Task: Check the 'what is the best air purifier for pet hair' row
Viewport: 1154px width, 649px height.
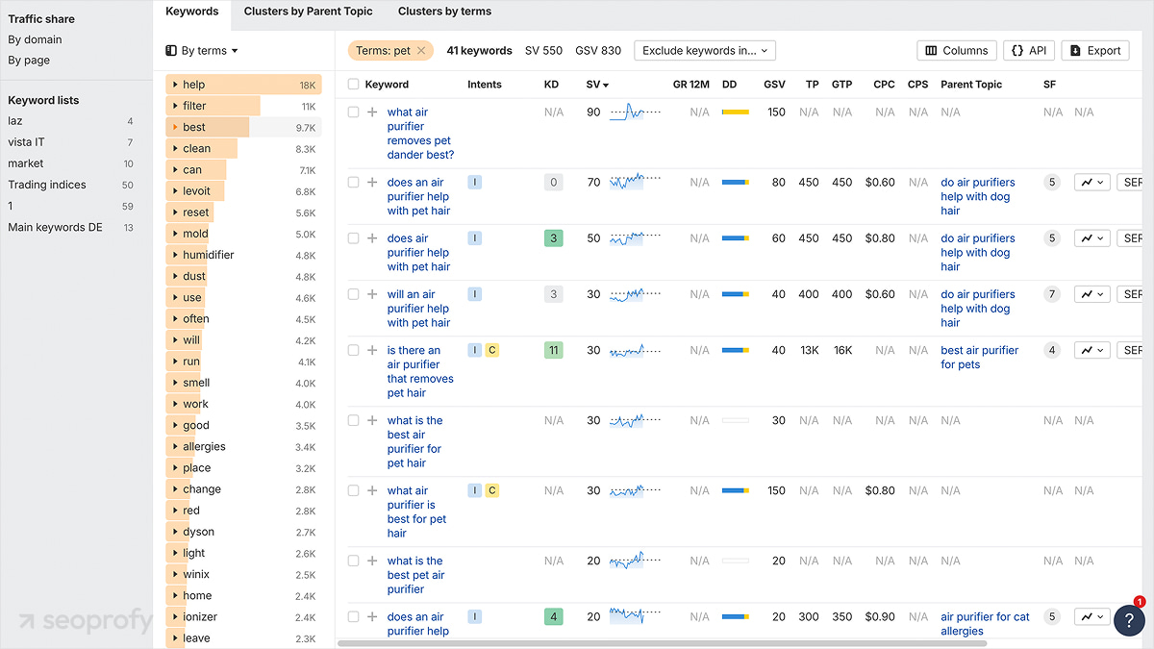Action: click(x=353, y=420)
